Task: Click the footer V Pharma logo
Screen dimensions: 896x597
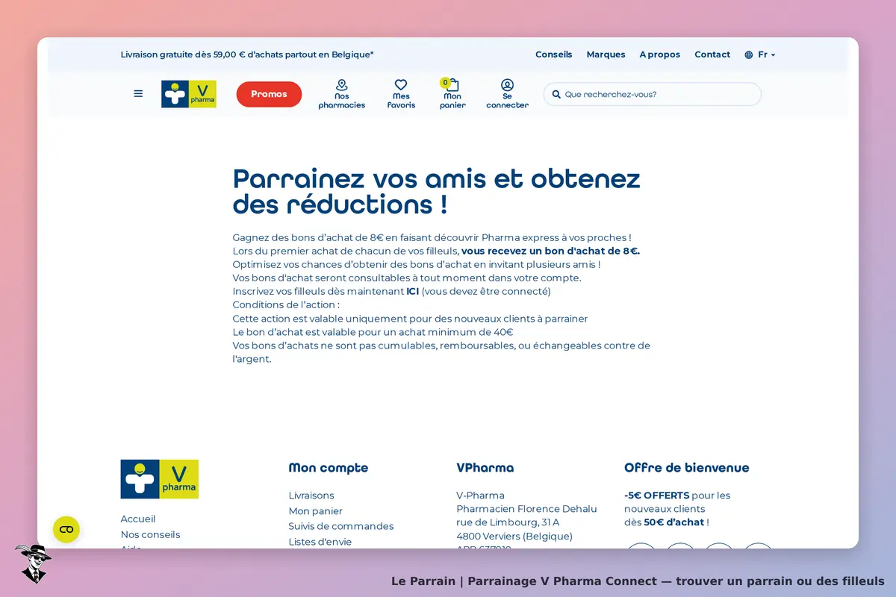Action: [x=160, y=479]
